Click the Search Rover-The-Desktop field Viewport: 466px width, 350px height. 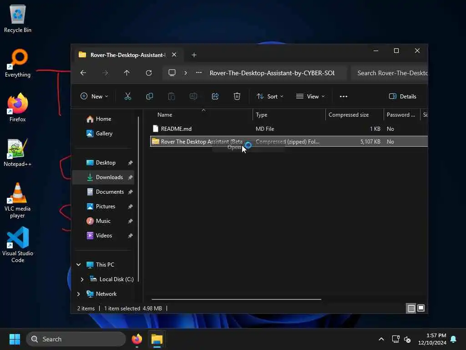pos(390,73)
